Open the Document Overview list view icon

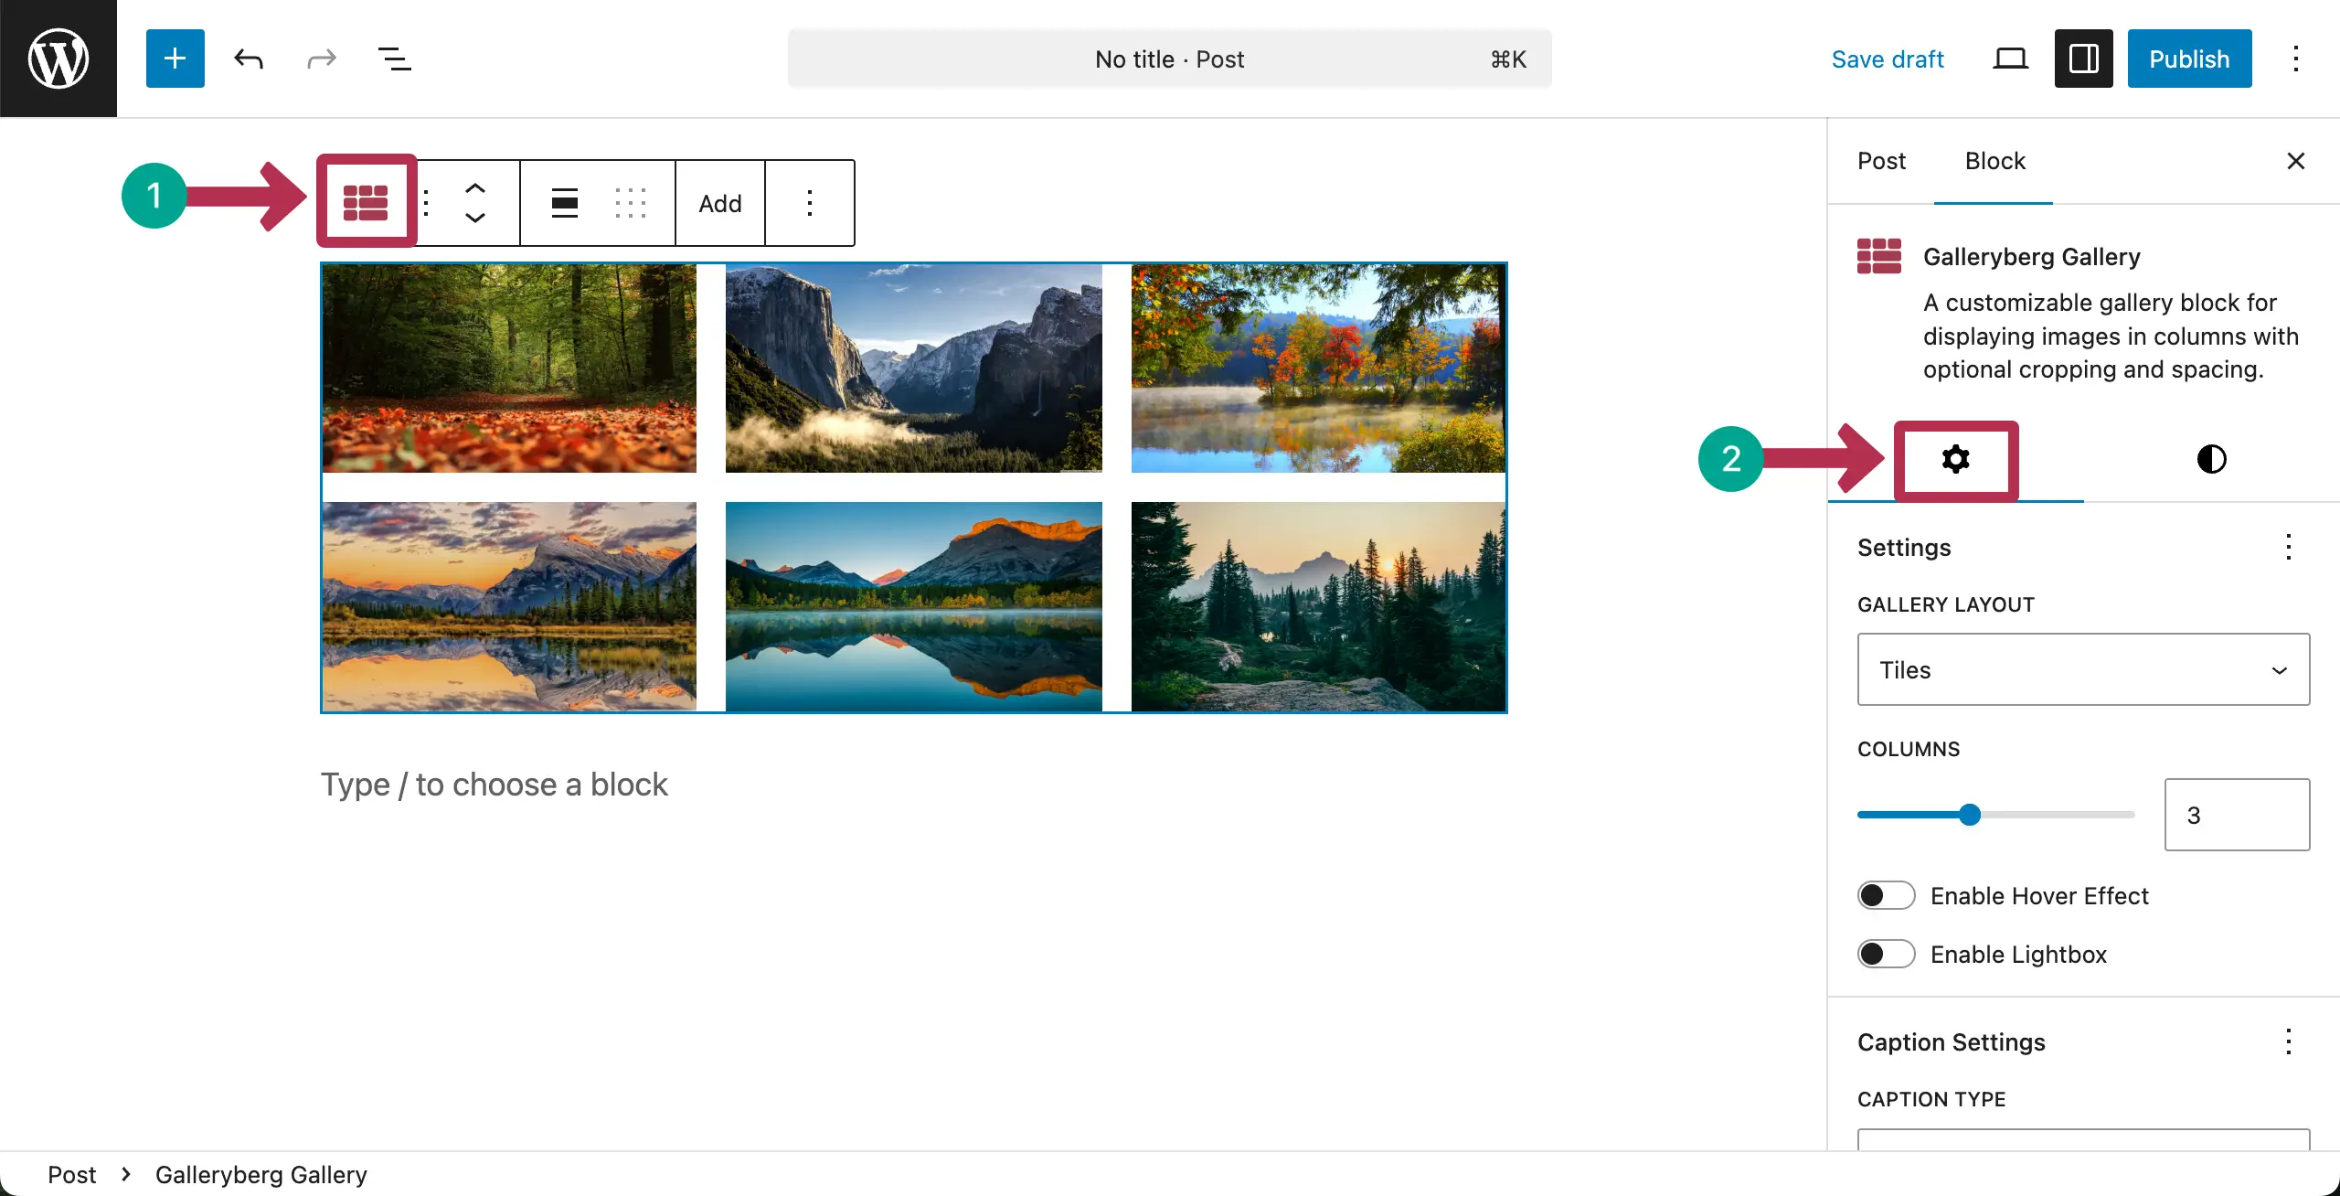(394, 58)
